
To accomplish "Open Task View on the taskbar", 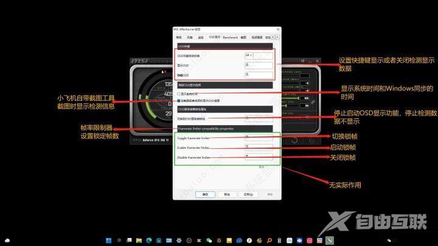I will (x=129, y=241).
